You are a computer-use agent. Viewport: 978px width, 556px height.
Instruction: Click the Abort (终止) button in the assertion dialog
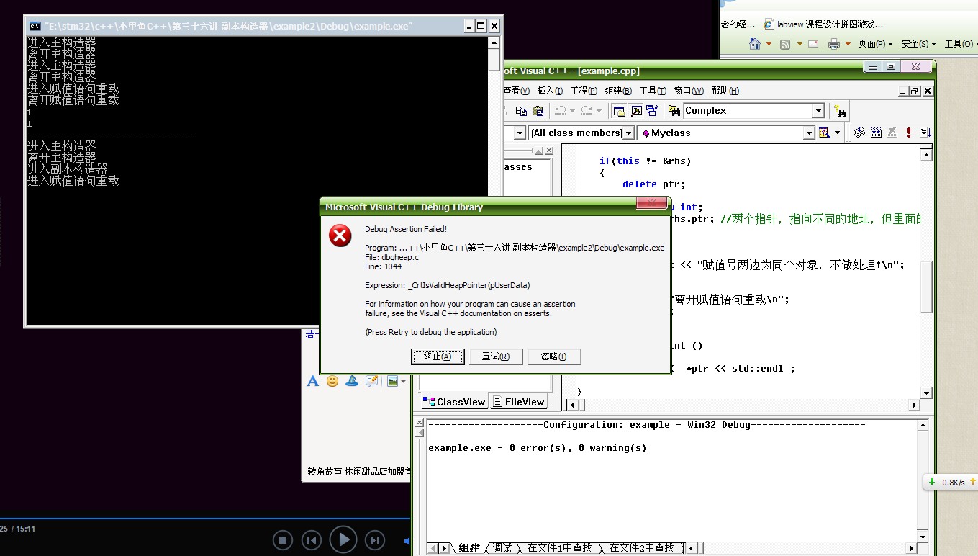coord(438,357)
